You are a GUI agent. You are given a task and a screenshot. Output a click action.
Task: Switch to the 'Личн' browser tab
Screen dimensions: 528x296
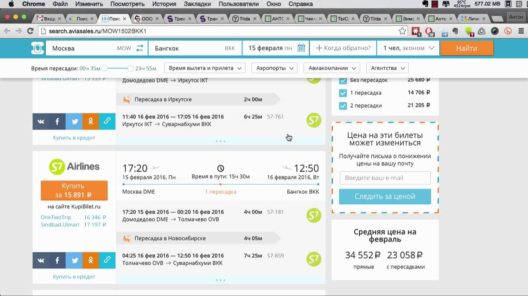pos(474,19)
